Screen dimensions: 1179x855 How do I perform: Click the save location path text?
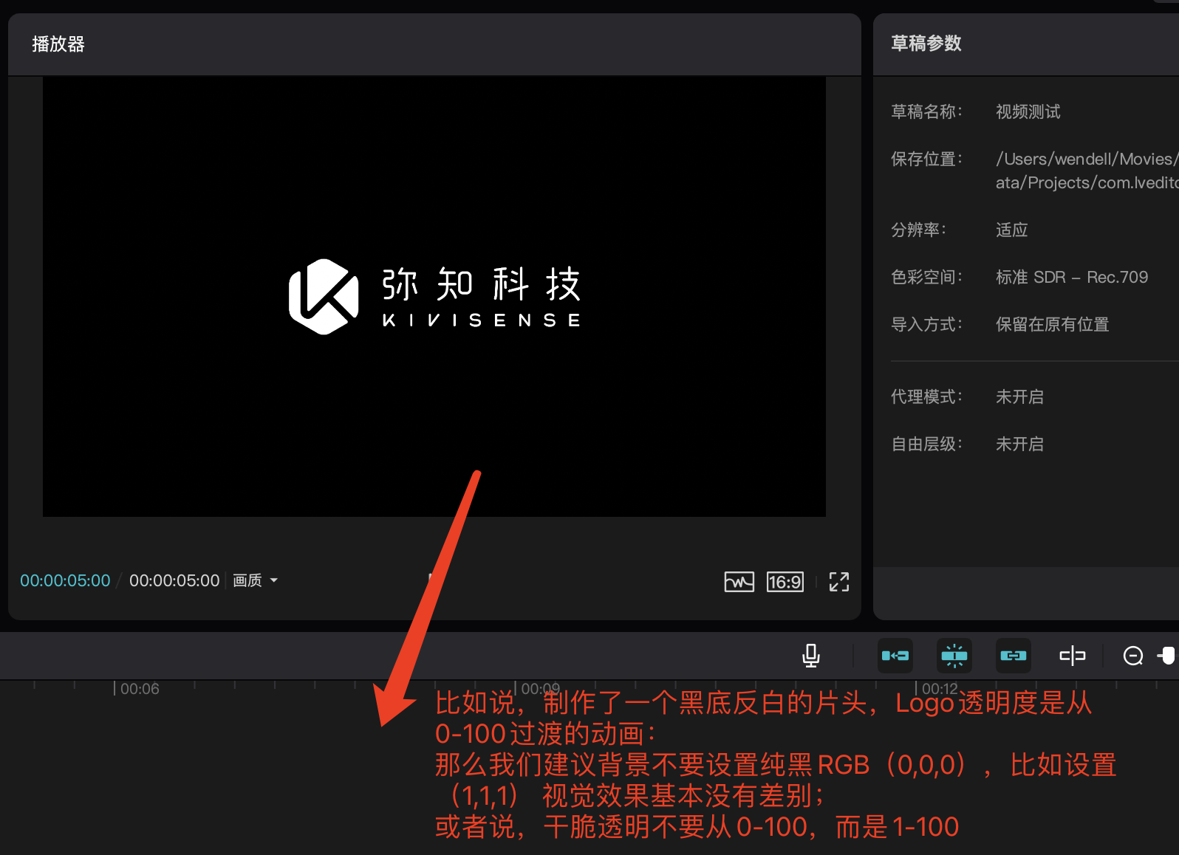click(1086, 171)
